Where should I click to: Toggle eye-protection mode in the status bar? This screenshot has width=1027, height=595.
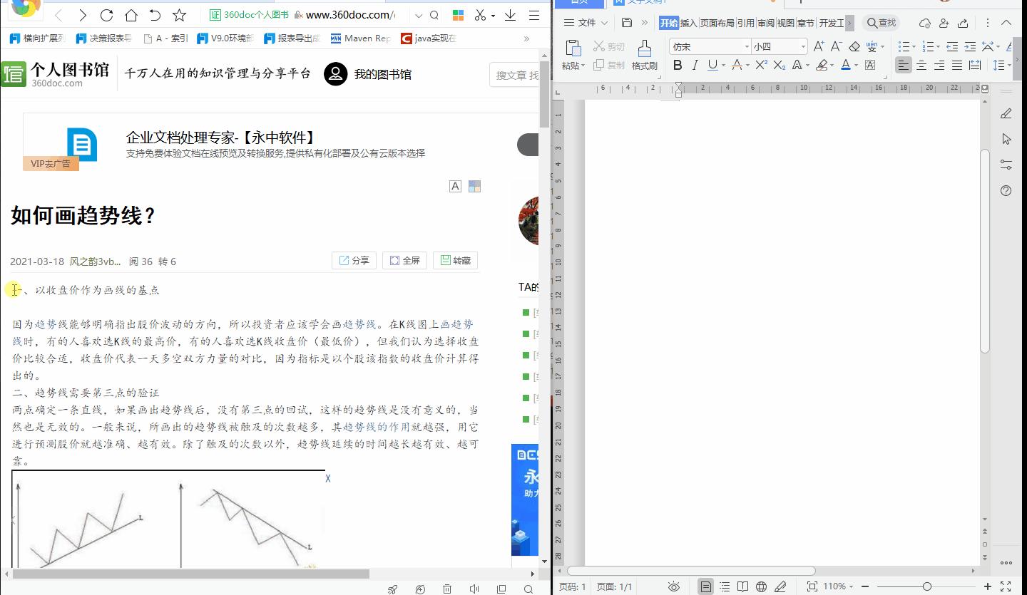pos(673,586)
